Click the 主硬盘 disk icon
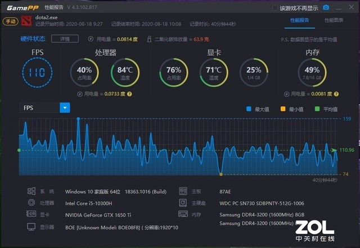Screen dimensions: 360x248 point(183,203)
